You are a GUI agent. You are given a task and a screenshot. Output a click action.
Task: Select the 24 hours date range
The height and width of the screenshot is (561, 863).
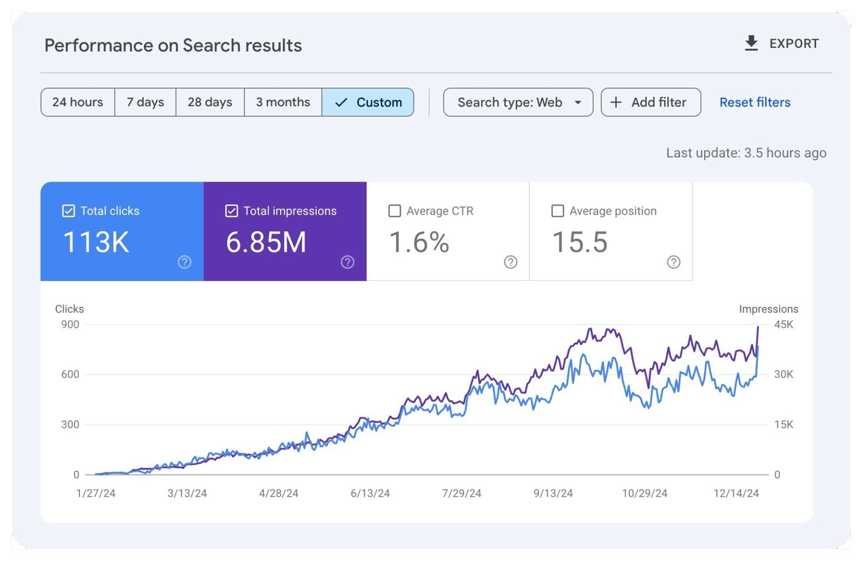coord(78,102)
